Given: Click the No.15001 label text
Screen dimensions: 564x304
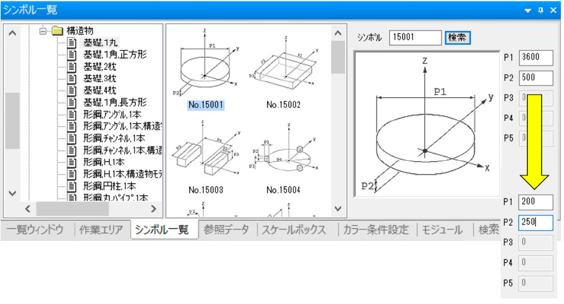Looking at the screenshot, I should [206, 105].
